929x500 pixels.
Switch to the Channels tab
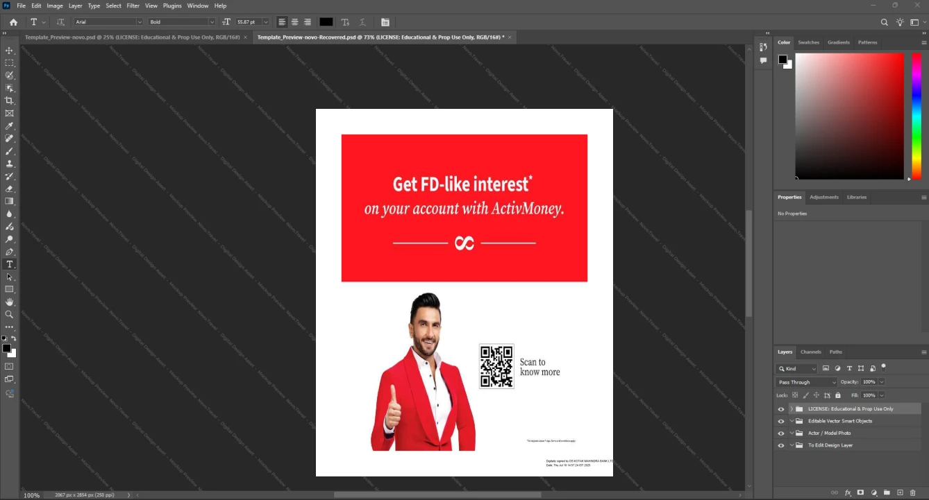click(810, 352)
